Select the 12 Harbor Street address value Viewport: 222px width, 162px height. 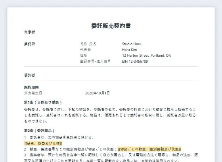(x=147, y=56)
